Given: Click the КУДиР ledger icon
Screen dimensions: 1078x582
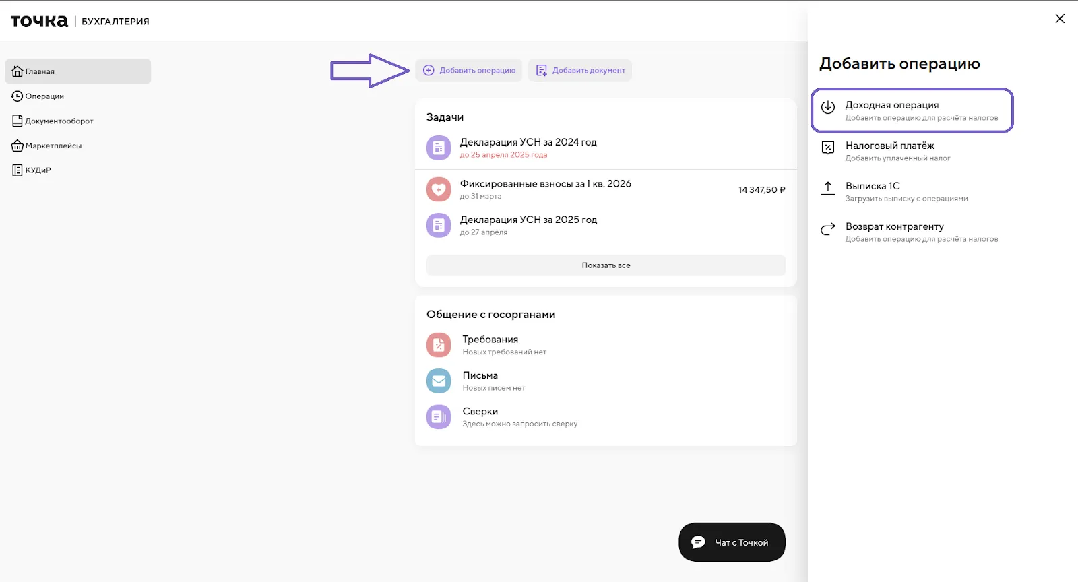Looking at the screenshot, I should point(18,170).
